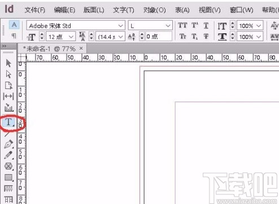Click the ruler origin corner box
This screenshot has width=279, height=204.
[22, 57]
